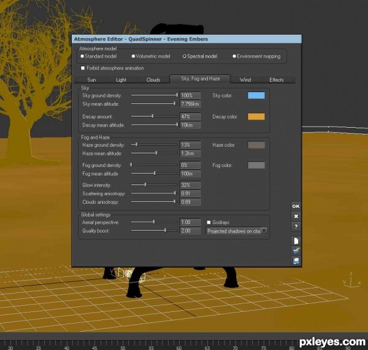This screenshot has width=368, height=350.
Task: Click the Fog mean altitude 100m field
Action: click(190, 174)
